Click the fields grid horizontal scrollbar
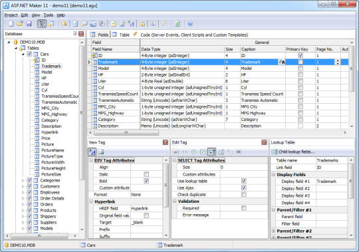This screenshot has width=359, height=252. pyautogui.click(x=126, y=132)
